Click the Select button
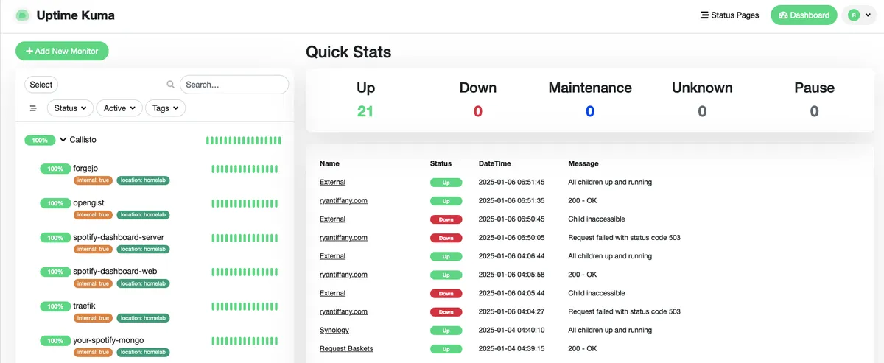884x363 pixels. (x=41, y=85)
